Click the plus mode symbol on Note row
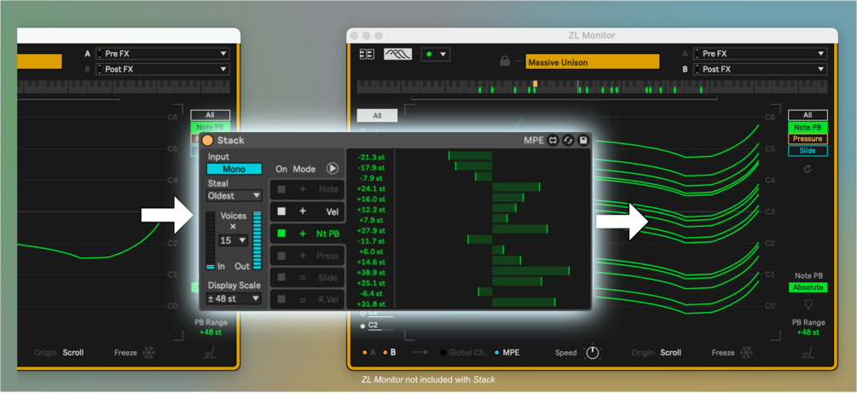Screen dimensions: 857x393 tap(302, 189)
